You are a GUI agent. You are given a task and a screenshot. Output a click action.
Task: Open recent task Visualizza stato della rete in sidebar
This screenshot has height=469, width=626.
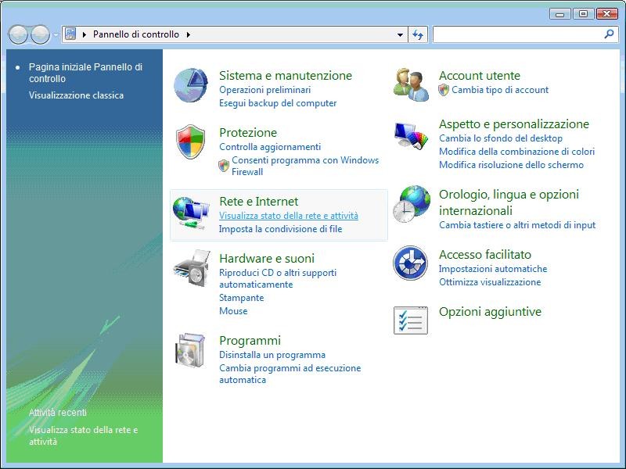[x=83, y=435]
